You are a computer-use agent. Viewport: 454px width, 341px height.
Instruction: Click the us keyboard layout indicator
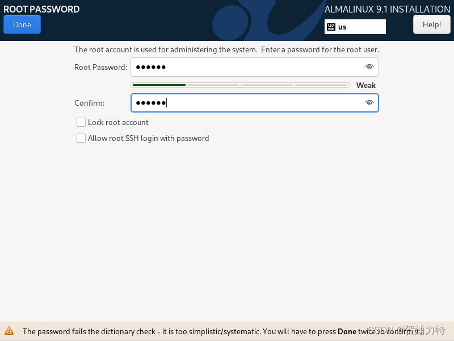tap(355, 27)
